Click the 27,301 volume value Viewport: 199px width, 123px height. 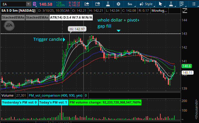pos(21,95)
